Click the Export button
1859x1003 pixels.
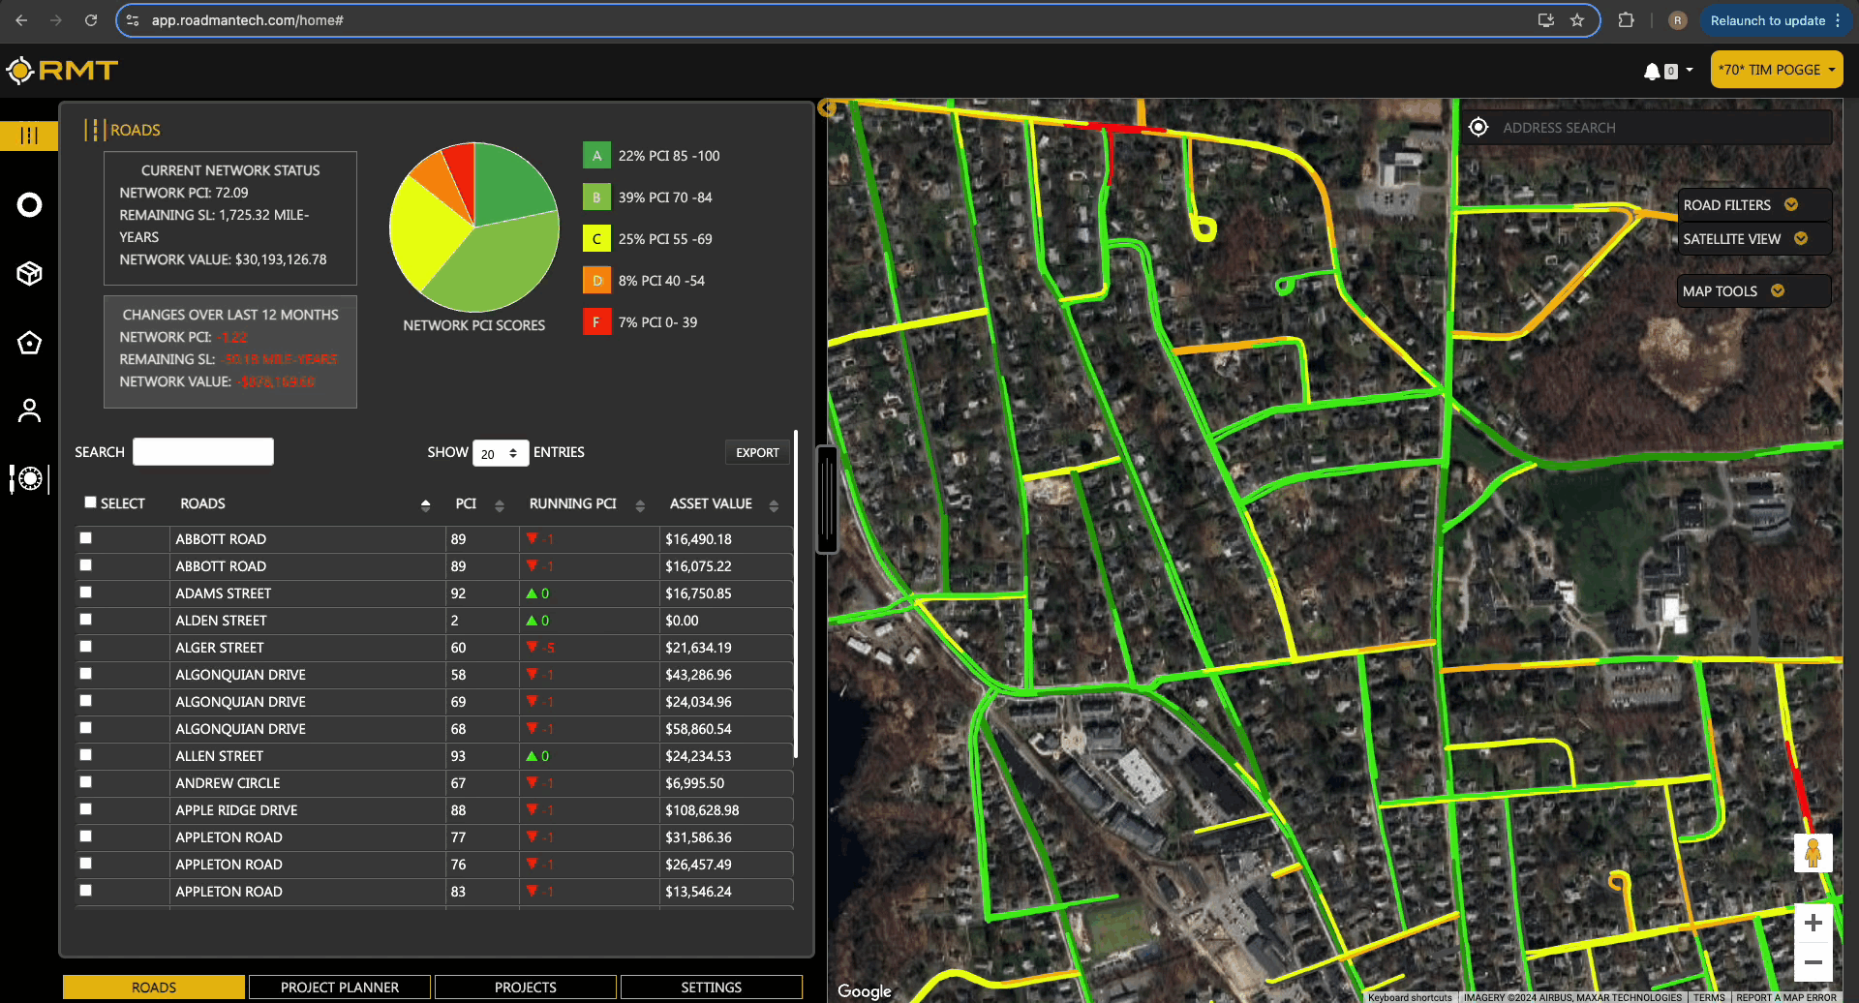(x=757, y=453)
